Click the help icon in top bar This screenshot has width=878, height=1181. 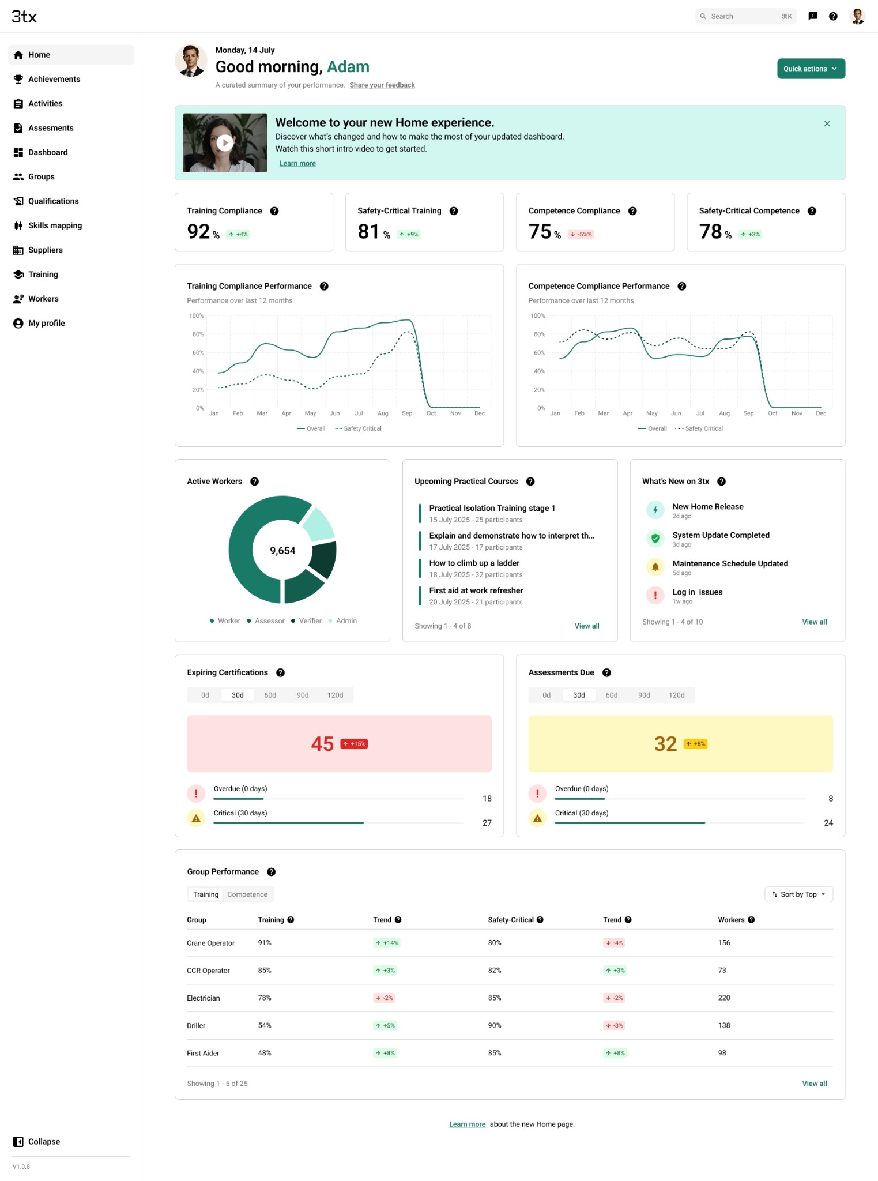[x=833, y=16]
